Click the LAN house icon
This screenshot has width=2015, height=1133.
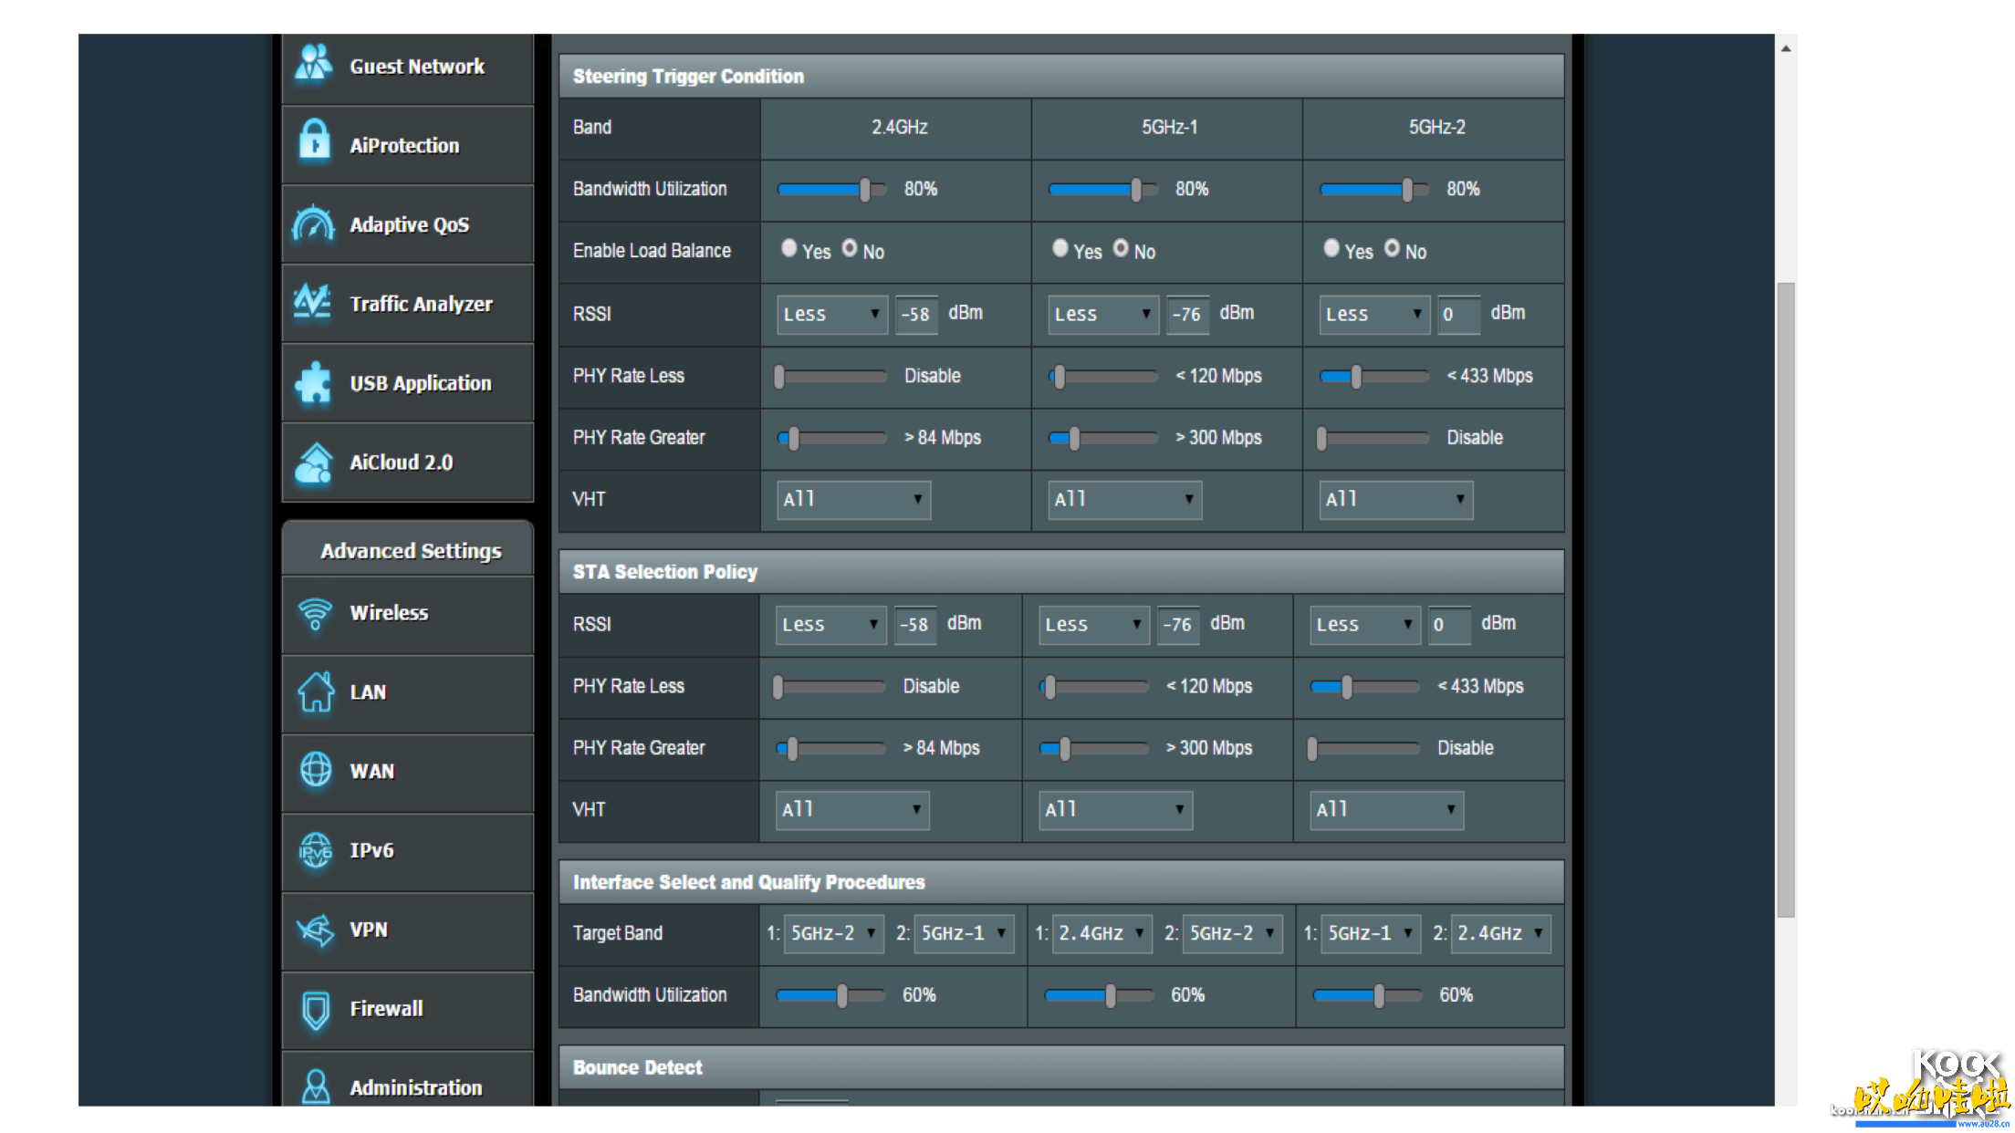click(317, 691)
